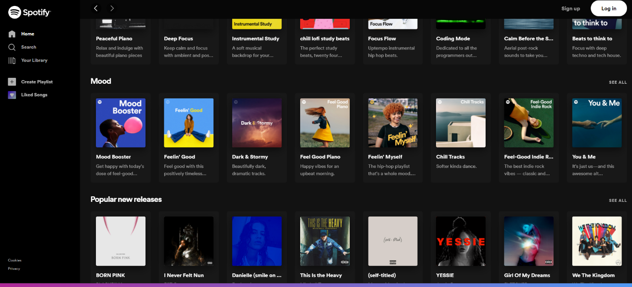Open the Search menu item

pos(28,47)
